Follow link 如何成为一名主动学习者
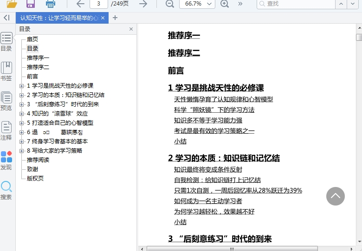362x251 pixels. coord(208,201)
